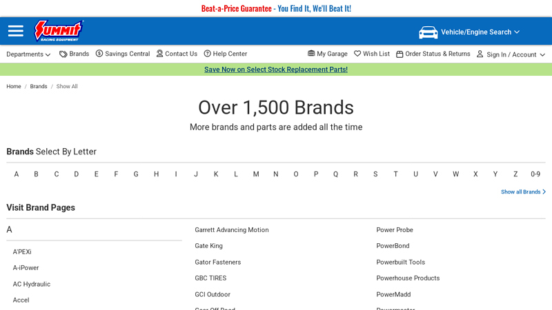The height and width of the screenshot is (310, 552).
Task: Open the Garrett Advancing Motion brand page
Action: click(x=231, y=230)
